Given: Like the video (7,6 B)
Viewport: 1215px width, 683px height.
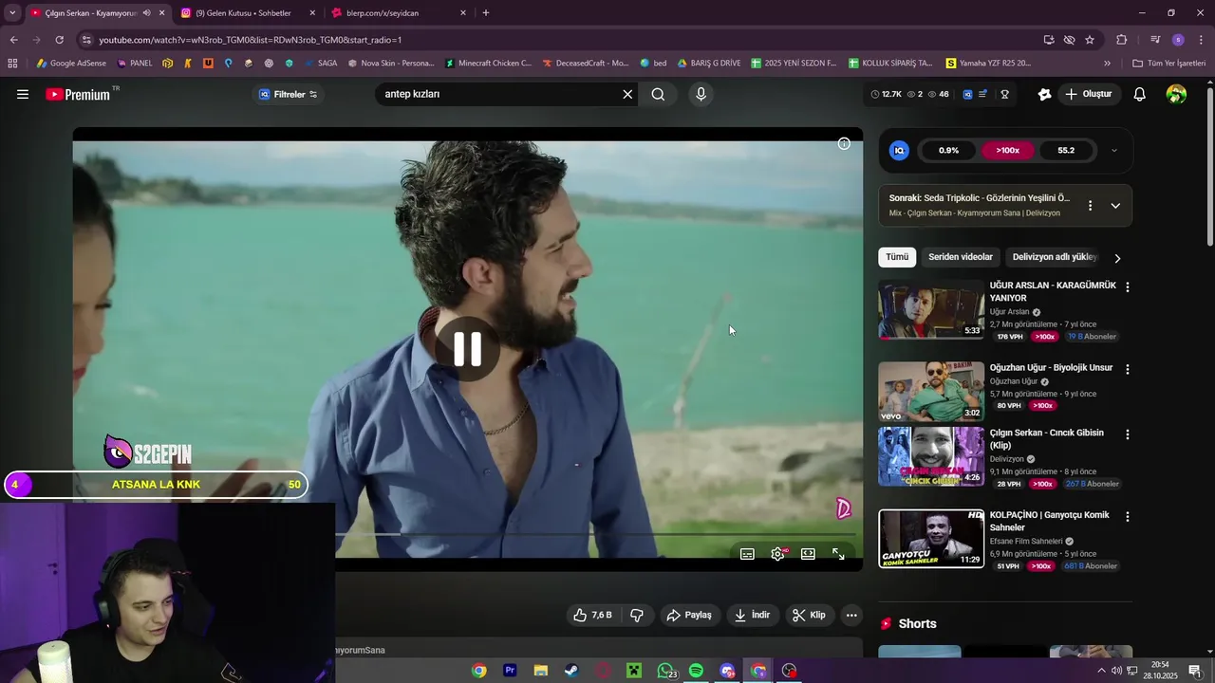Looking at the screenshot, I should 592,615.
